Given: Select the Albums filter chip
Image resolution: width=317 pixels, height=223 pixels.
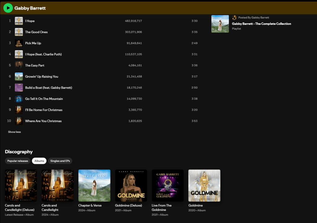Looking at the screenshot, I should point(39,161).
